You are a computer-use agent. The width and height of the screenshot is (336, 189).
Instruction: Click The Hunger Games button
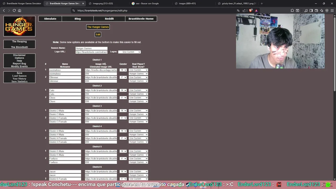[x=98, y=27]
